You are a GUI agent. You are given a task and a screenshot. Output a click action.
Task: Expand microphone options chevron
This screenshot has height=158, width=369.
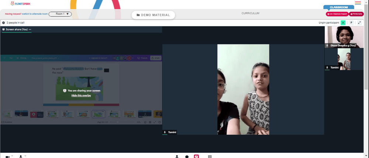tap(25, 156)
